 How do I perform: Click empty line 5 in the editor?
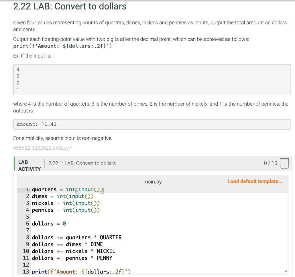pyautogui.click(x=160, y=217)
